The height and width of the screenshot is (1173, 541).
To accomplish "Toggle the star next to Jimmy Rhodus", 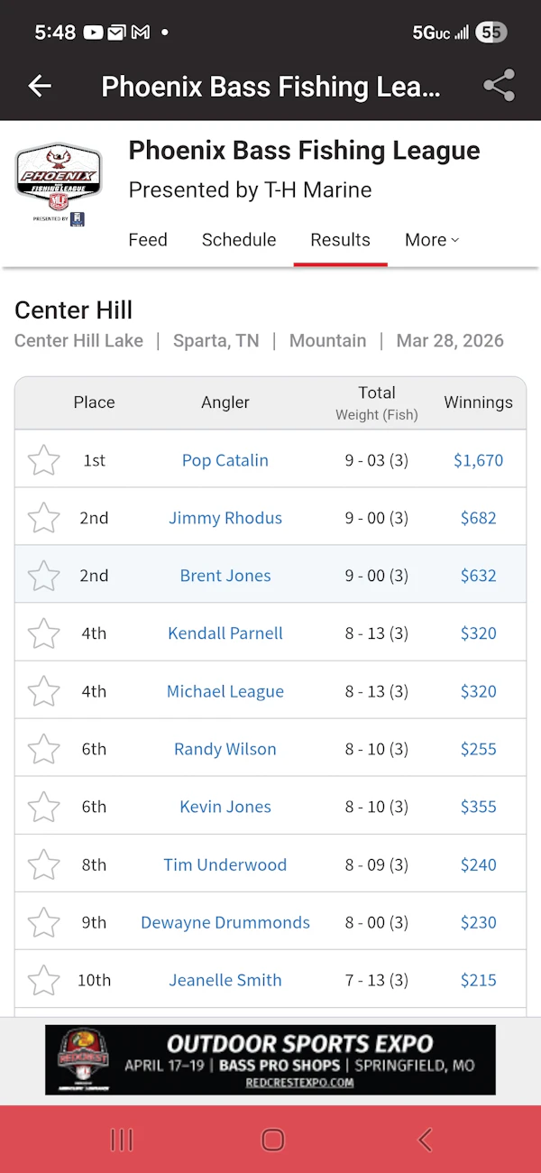I will tap(43, 518).
